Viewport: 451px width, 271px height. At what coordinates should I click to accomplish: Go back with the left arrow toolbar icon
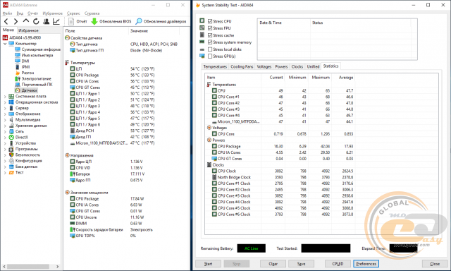tap(6, 21)
